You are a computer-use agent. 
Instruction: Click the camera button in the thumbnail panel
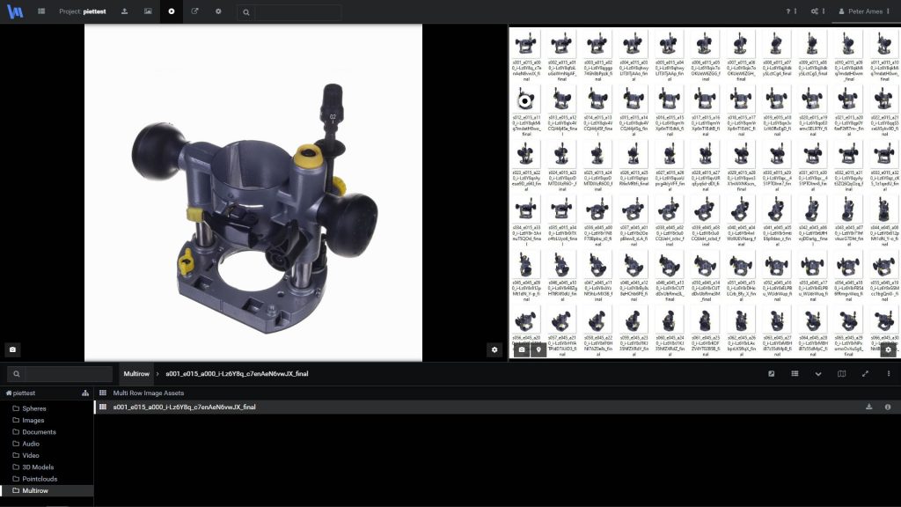coord(522,349)
